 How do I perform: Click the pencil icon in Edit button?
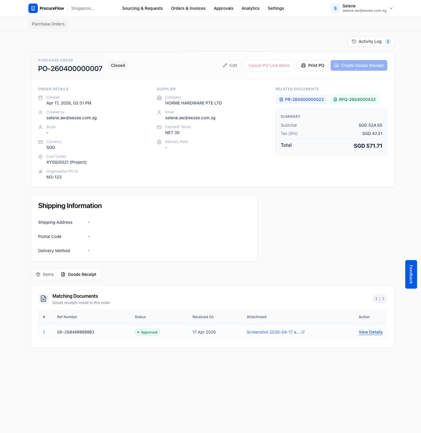point(225,65)
